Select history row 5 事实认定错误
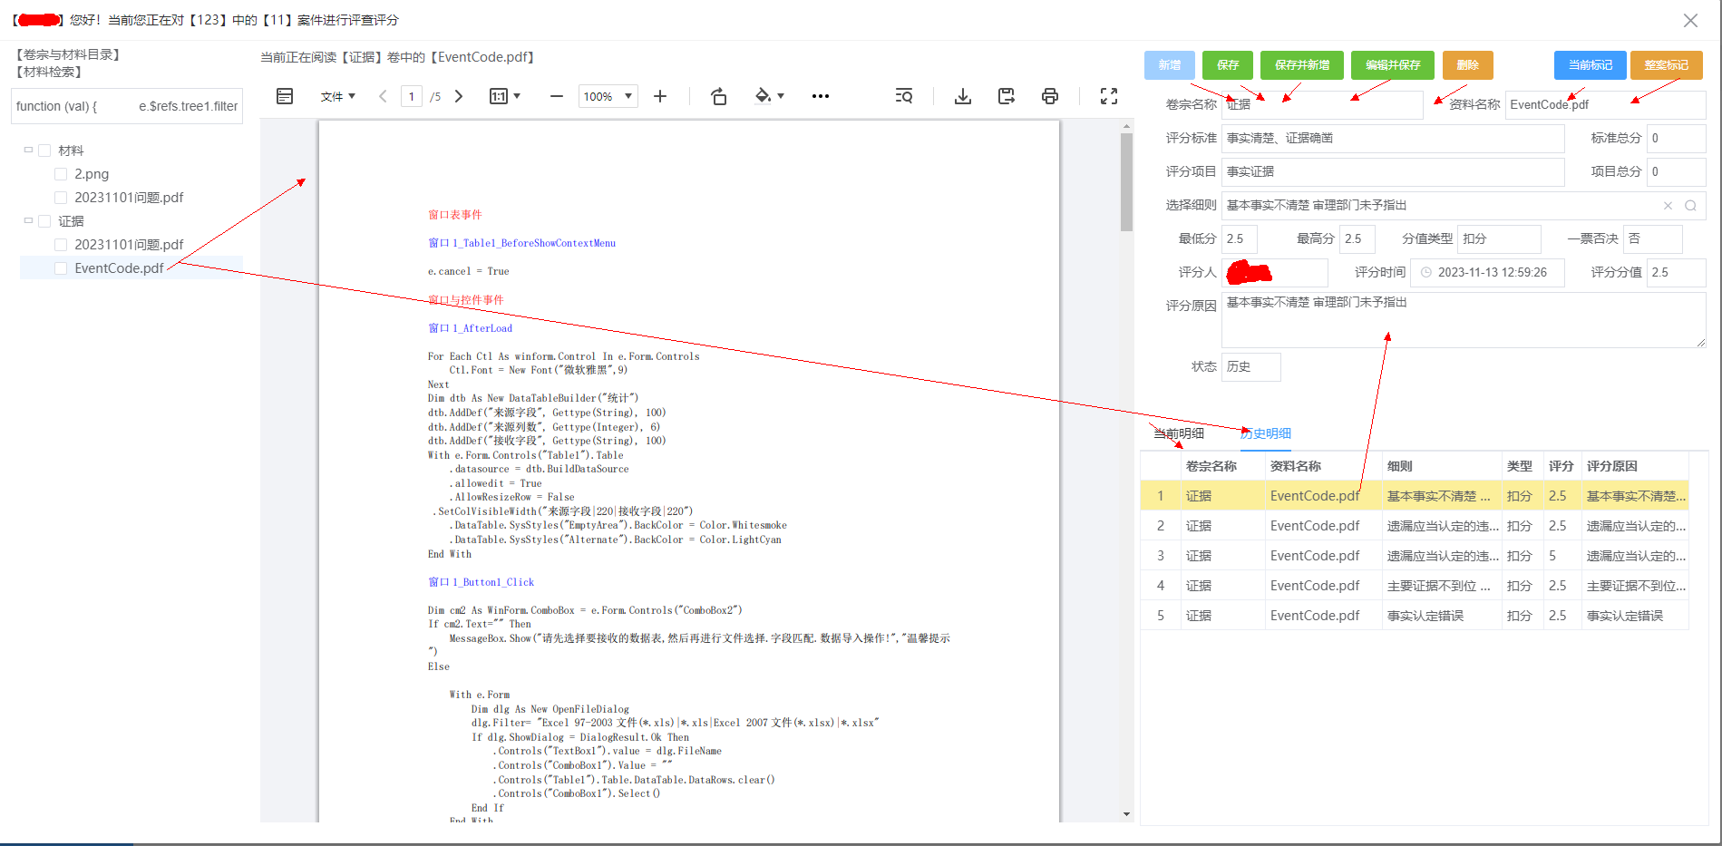The width and height of the screenshot is (1722, 846). pyautogui.click(x=1415, y=616)
